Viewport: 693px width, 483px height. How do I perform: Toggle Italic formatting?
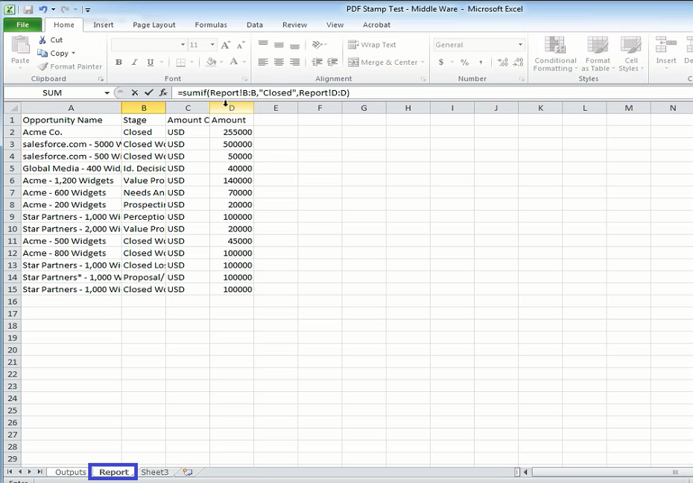click(134, 63)
